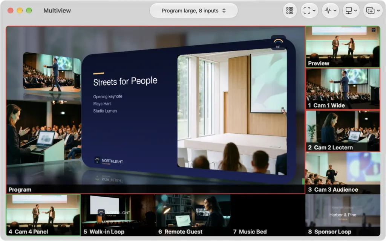Select the Preview thumbnail tile
Viewport: 386px width, 241px height.
343,47
